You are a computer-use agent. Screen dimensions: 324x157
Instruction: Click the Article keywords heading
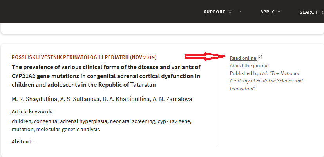tap(32, 112)
